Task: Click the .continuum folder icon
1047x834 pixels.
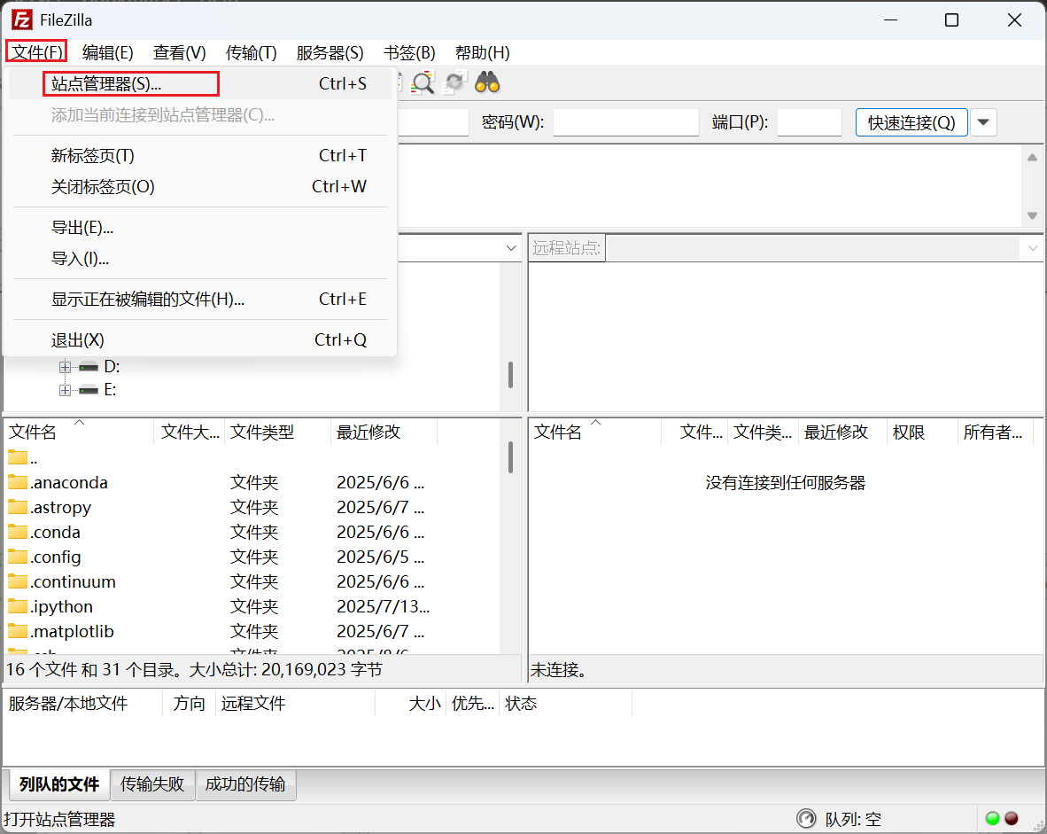Action: click(x=18, y=581)
